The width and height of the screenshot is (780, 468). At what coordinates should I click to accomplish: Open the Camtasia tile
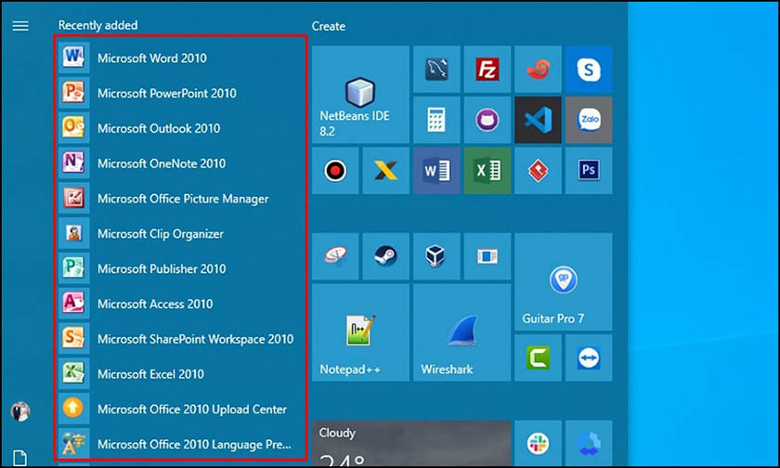(538, 357)
